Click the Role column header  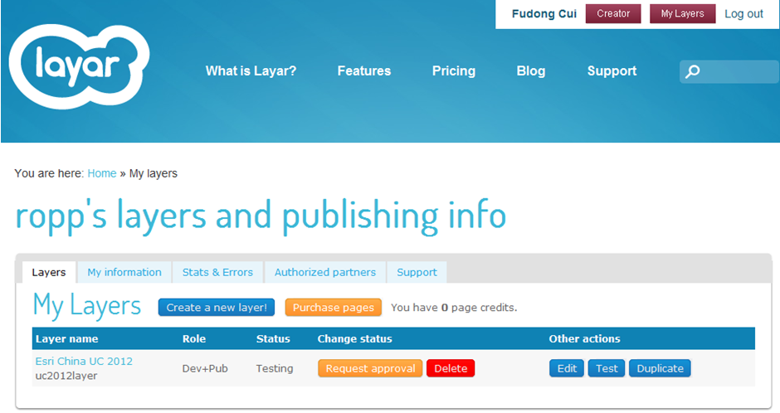tap(194, 339)
